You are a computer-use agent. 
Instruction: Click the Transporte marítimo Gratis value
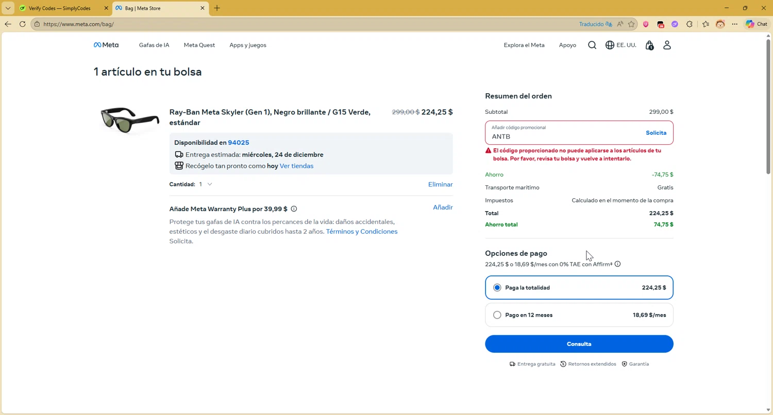tap(665, 187)
